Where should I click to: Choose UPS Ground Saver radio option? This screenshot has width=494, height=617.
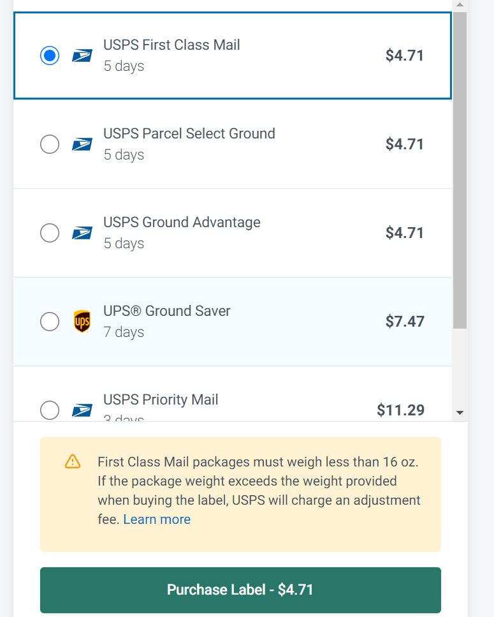pyautogui.click(x=50, y=322)
